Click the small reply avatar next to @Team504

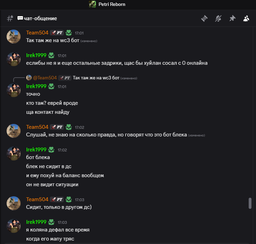(29, 78)
